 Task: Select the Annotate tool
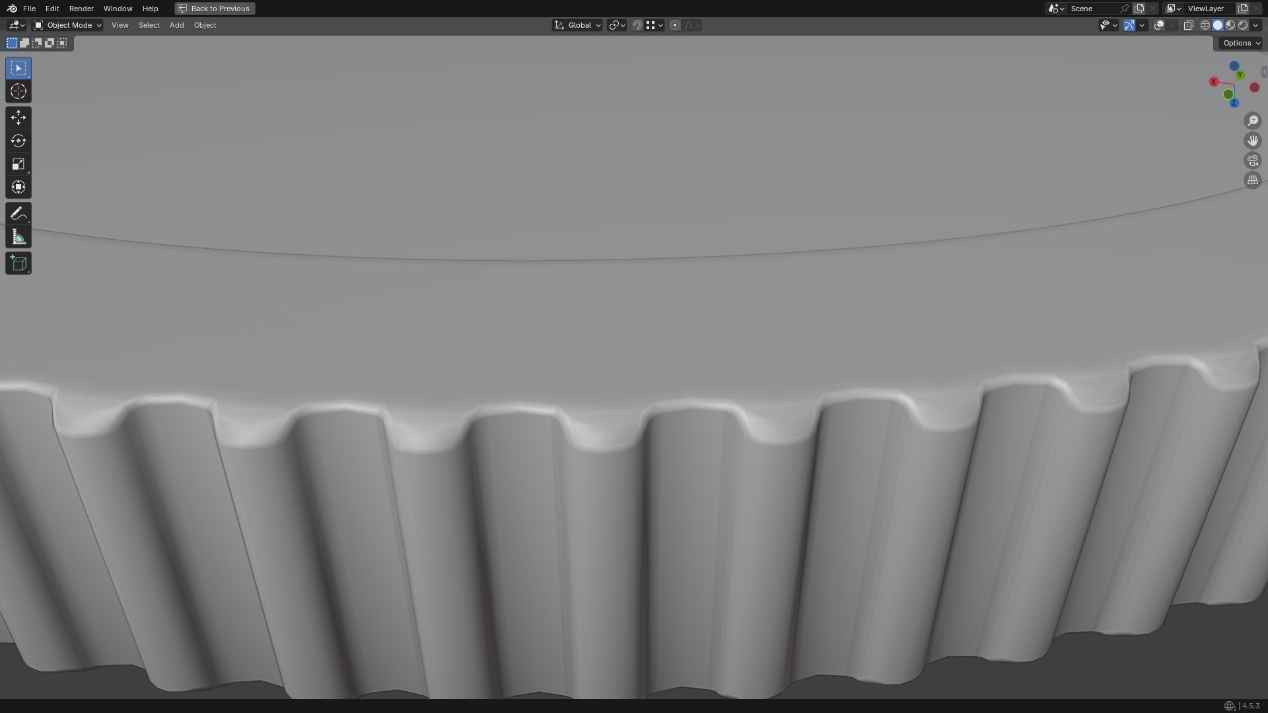(x=18, y=213)
